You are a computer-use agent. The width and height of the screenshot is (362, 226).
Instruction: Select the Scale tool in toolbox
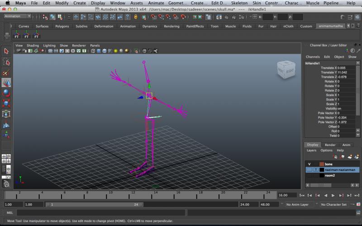coord(6,104)
